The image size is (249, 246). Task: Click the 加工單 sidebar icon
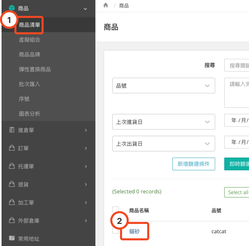click(x=12, y=203)
